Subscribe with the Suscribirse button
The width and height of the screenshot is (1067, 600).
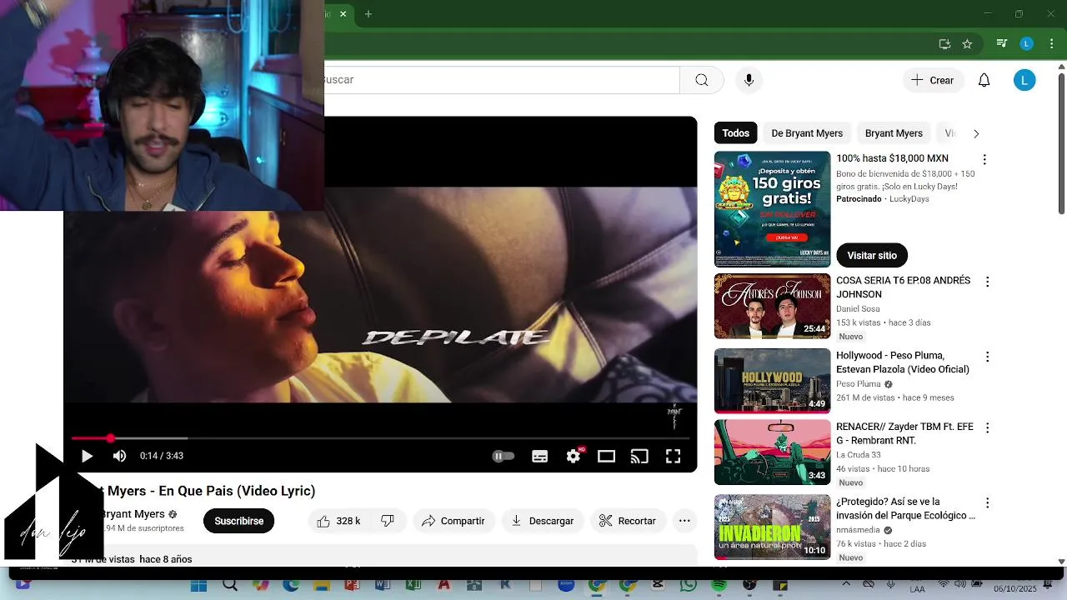coord(238,521)
